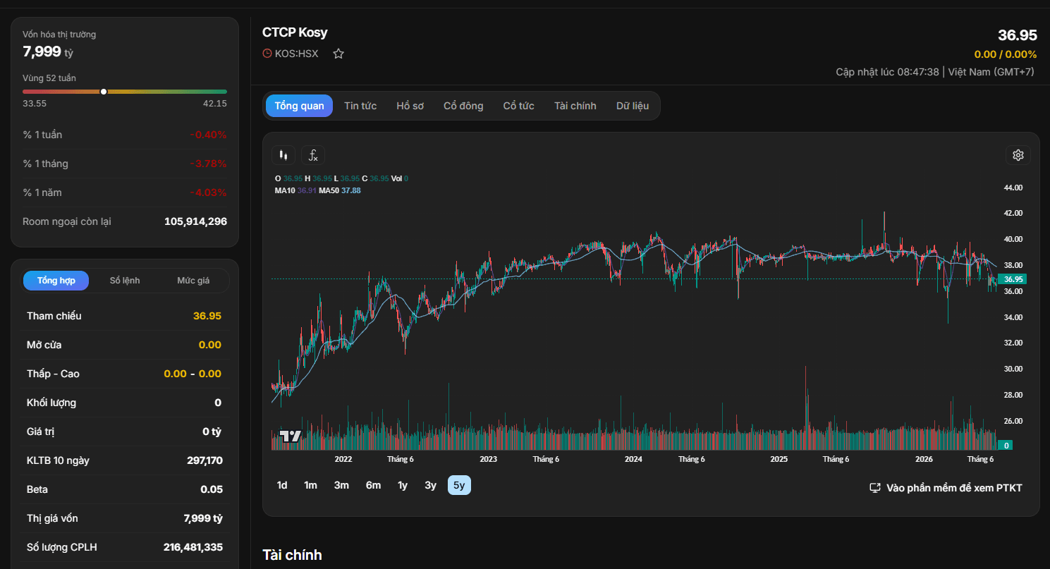This screenshot has height=569, width=1050.
Task: Switch to Mức giá view
Action: [x=193, y=281]
